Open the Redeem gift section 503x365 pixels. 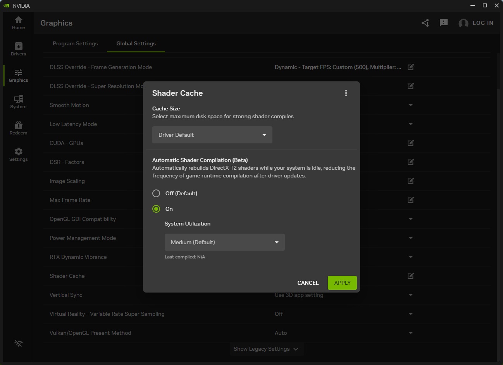tap(18, 128)
